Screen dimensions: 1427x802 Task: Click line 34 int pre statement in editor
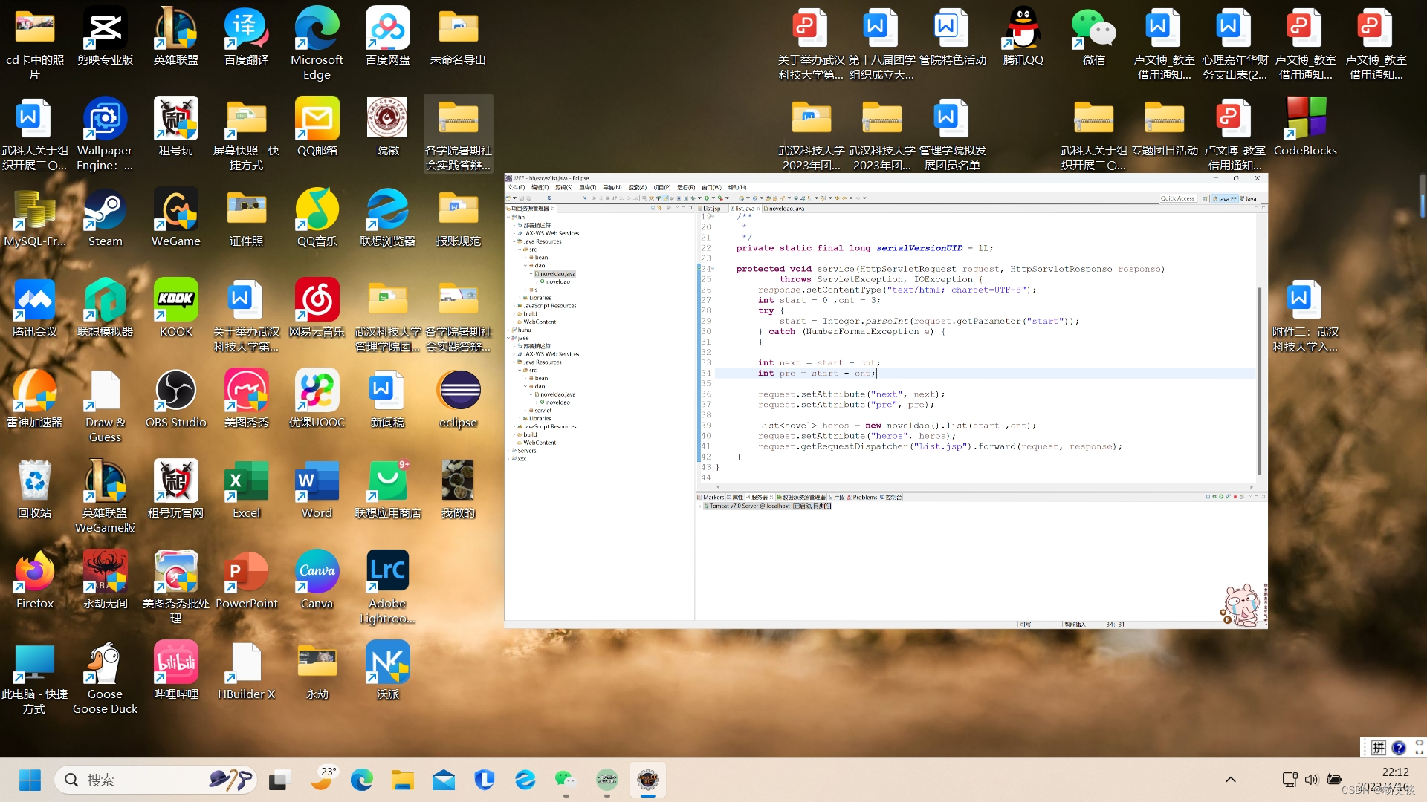(x=818, y=374)
